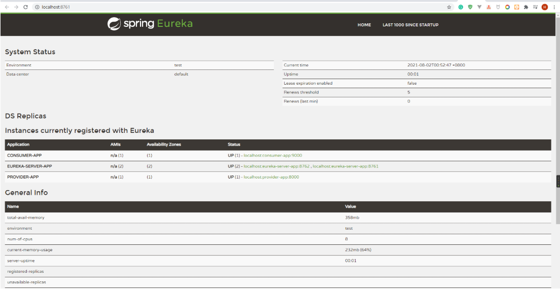
Task: Click the Data center label
Action: pyautogui.click(x=17, y=74)
